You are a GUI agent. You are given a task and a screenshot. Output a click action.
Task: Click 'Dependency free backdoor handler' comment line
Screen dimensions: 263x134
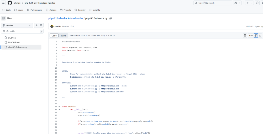86,62
